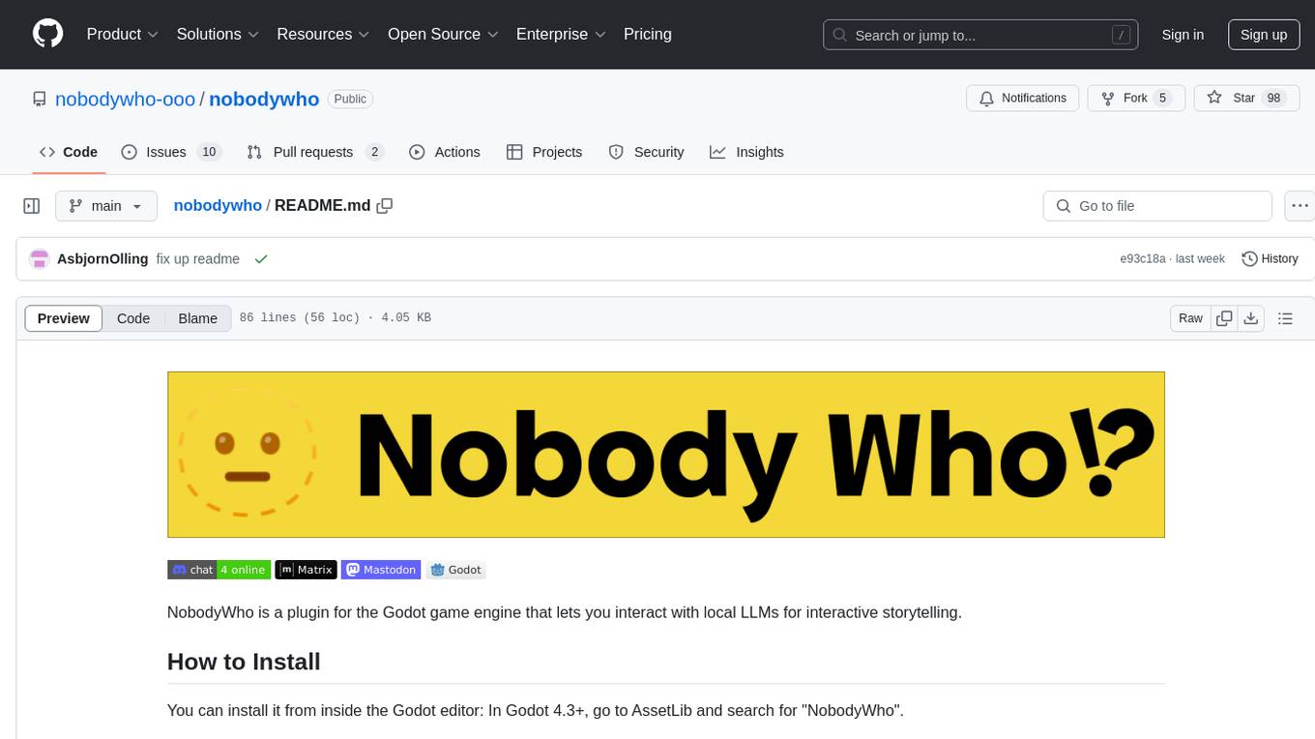The image size is (1315, 739).
Task: Expand the Solutions menu
Action: pos(218,34)
